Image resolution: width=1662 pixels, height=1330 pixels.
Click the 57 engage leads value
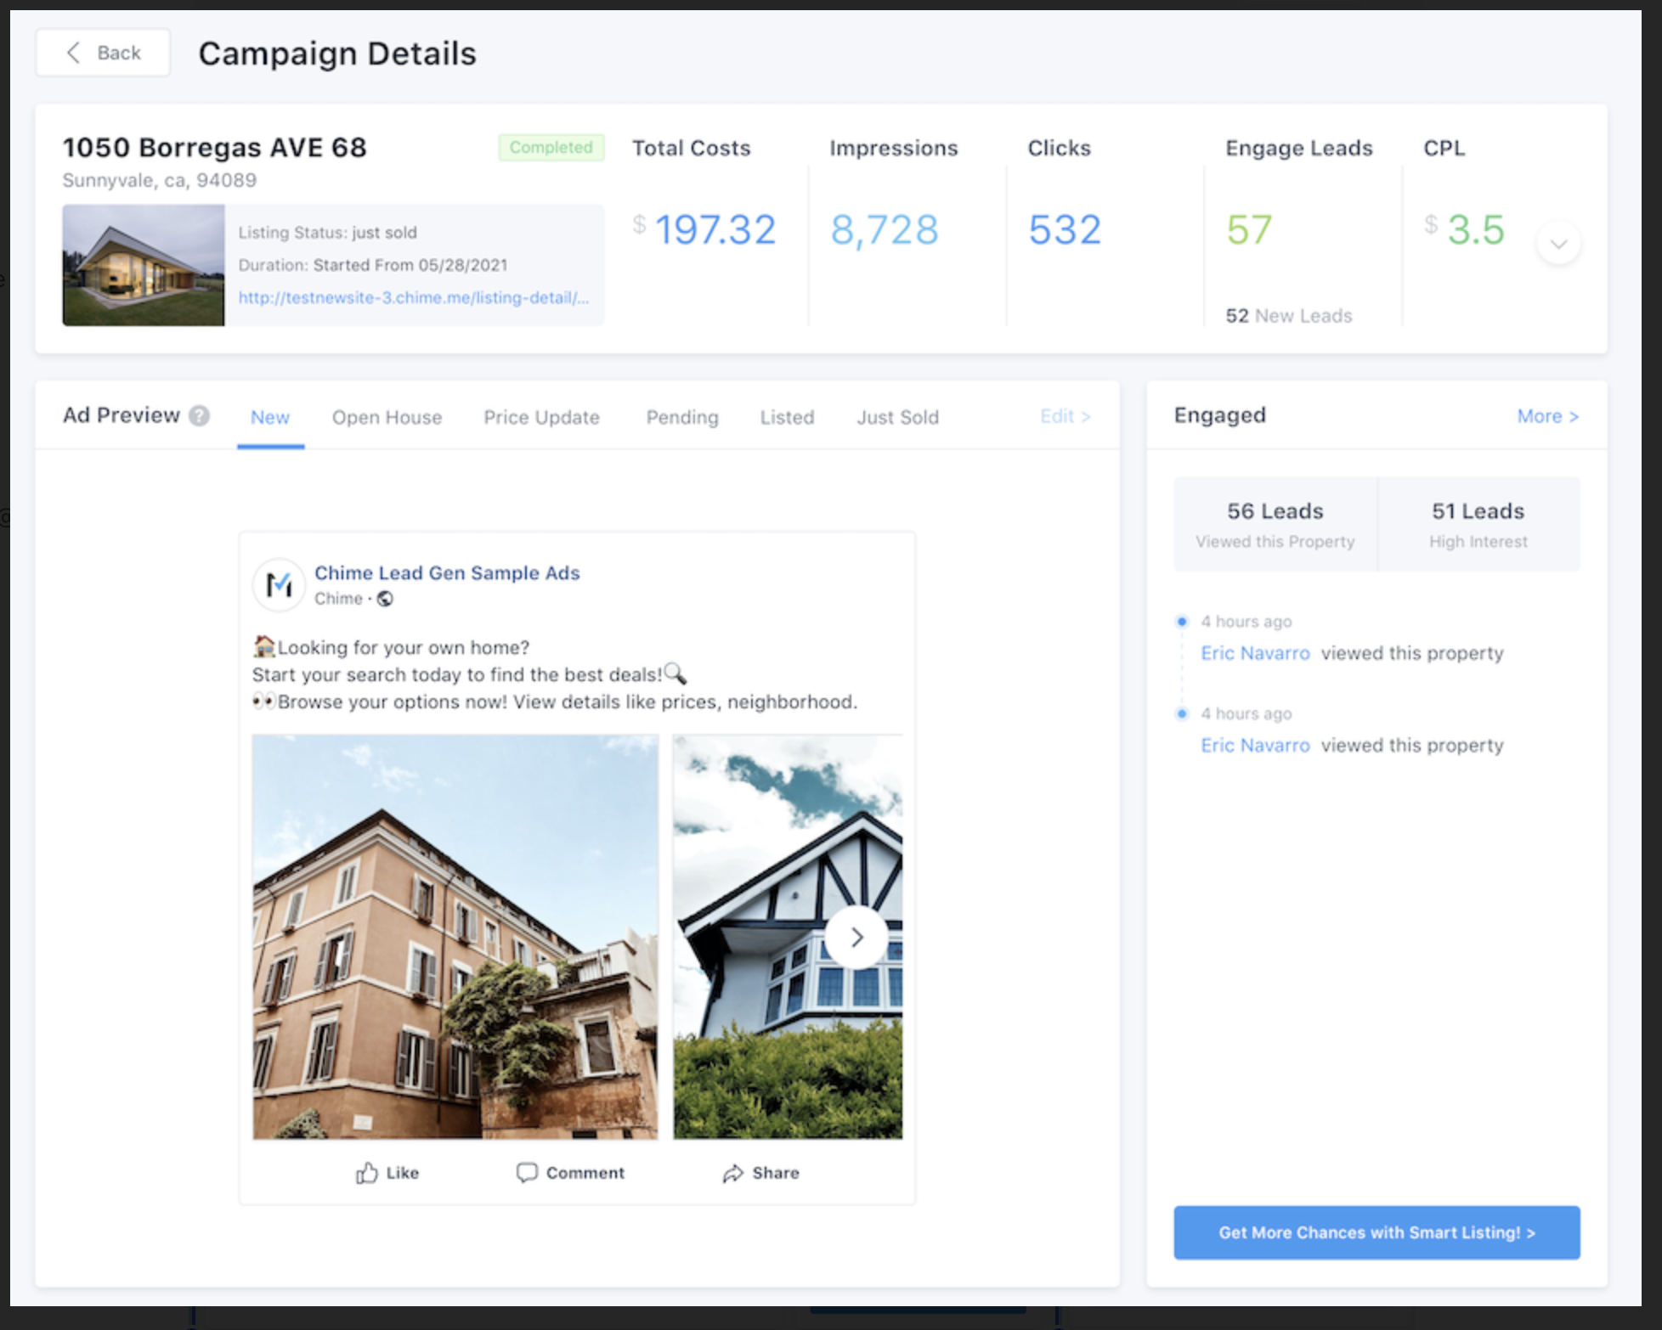(x=1249, y=230)
